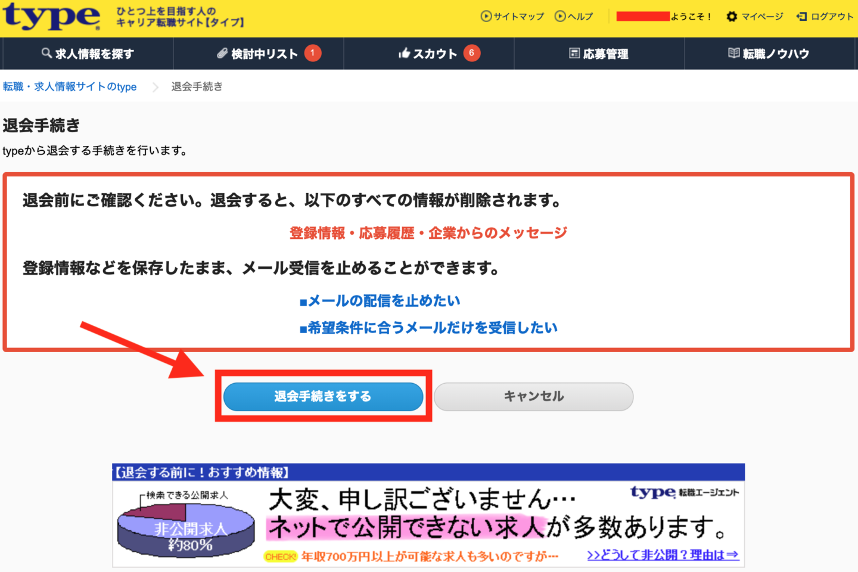Click the 【退会する前に！おすすめ情報】 banner header

coord(201,472)
